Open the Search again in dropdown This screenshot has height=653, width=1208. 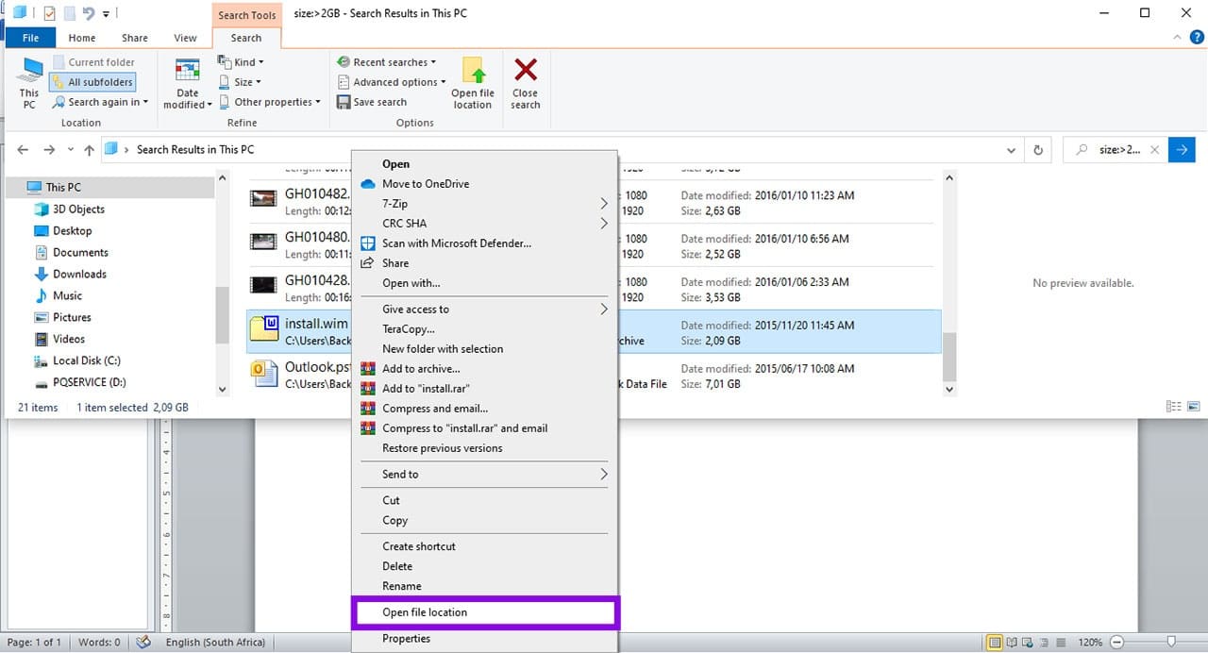click(100, 102)
